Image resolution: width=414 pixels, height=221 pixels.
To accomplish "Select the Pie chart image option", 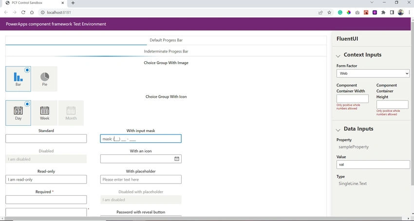I will (45, 79).
